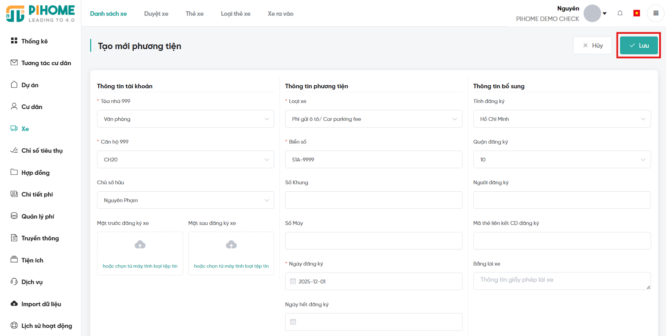Click the Hủy cancel button
The width and height of the screenshot is (666, 336).
coord(592,45)
